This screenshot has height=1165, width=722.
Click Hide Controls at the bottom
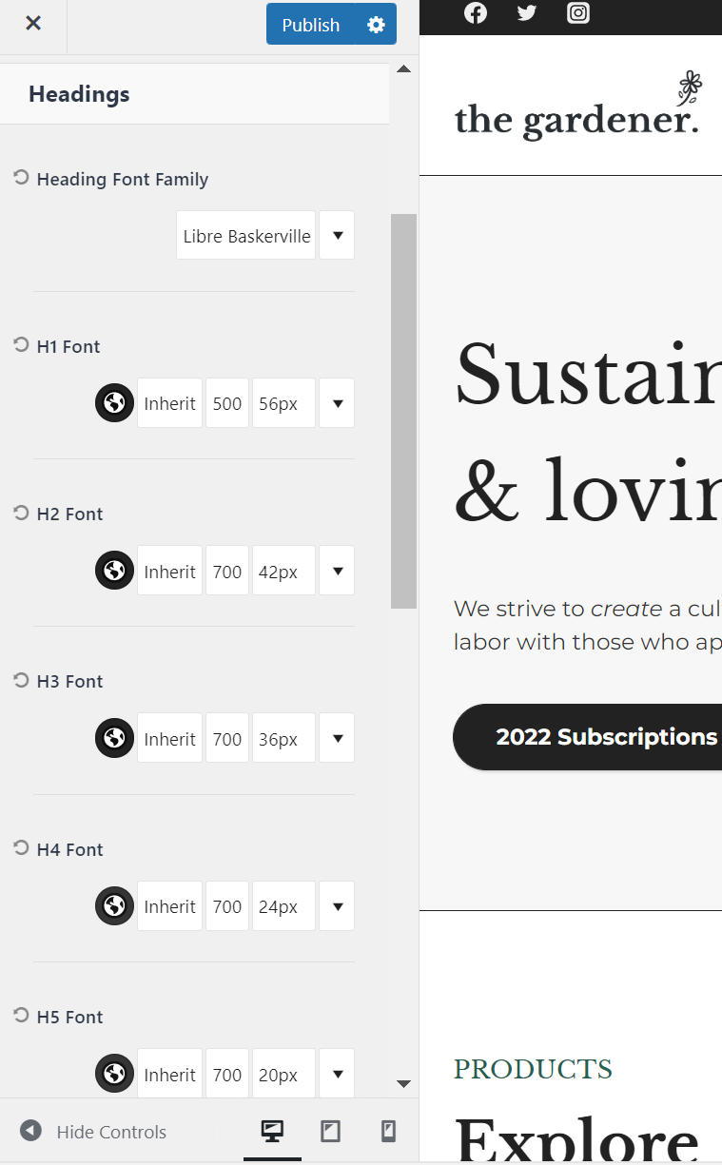tap(93, 1132)
